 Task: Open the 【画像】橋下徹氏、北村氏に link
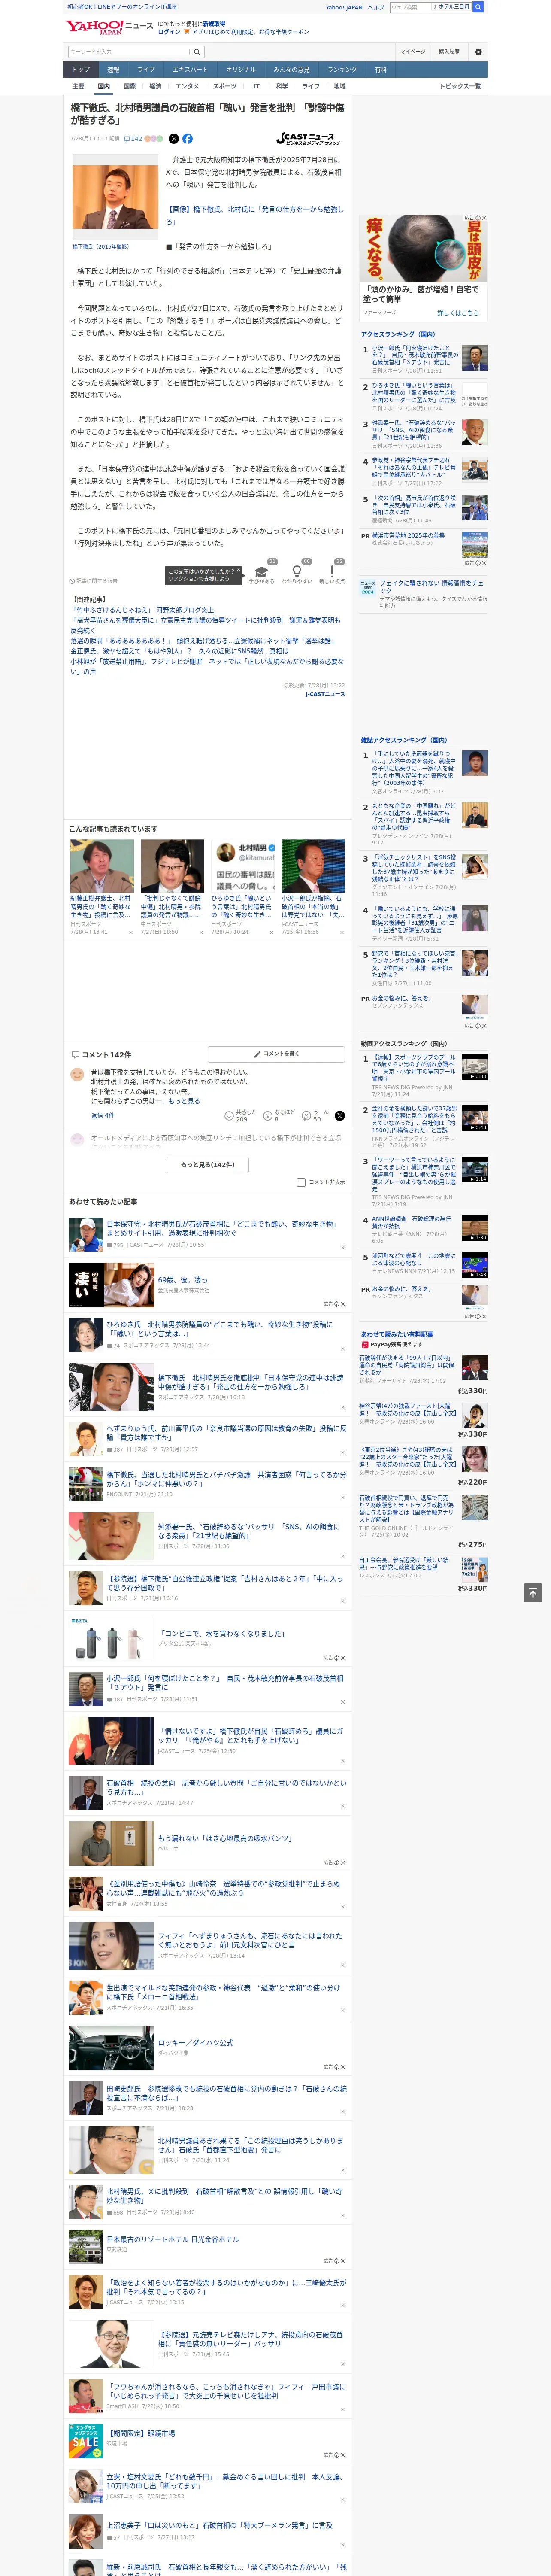point(254,215)
